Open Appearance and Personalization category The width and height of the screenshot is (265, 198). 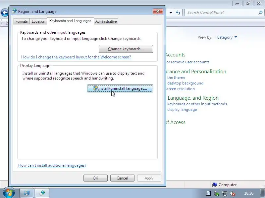coord(196,71)
